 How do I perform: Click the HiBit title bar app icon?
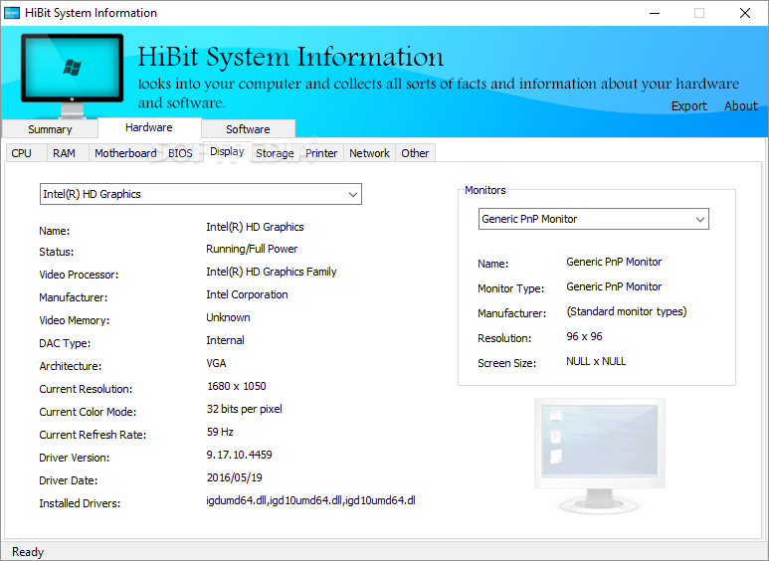click(x=11, y=13)
